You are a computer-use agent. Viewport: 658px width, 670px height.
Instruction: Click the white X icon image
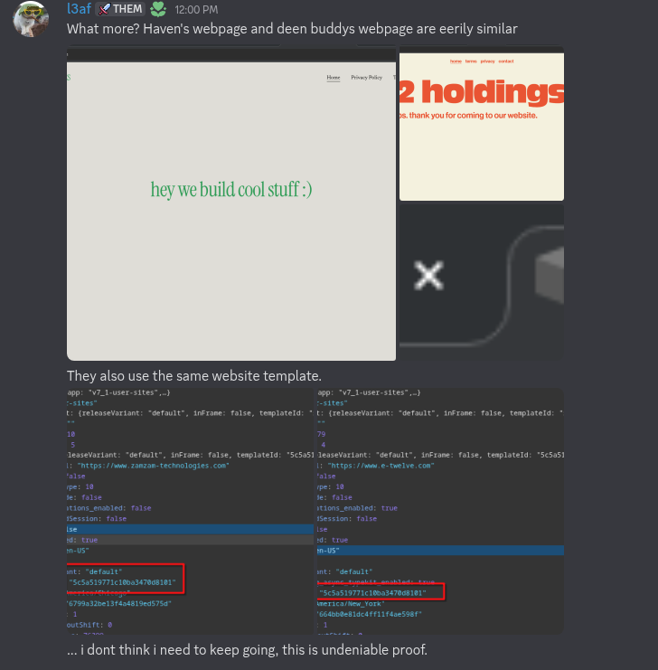pos(428,276)
